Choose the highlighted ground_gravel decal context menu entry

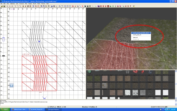(141, 33)
